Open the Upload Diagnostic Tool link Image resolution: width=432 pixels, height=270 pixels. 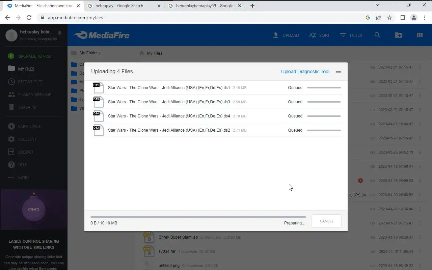(305, 72)
